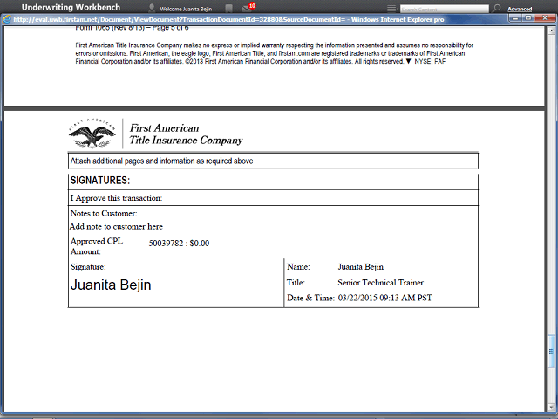The image size is (558, 419).
Task: Click the Search Content input field
Action: [x=444, y=9]
